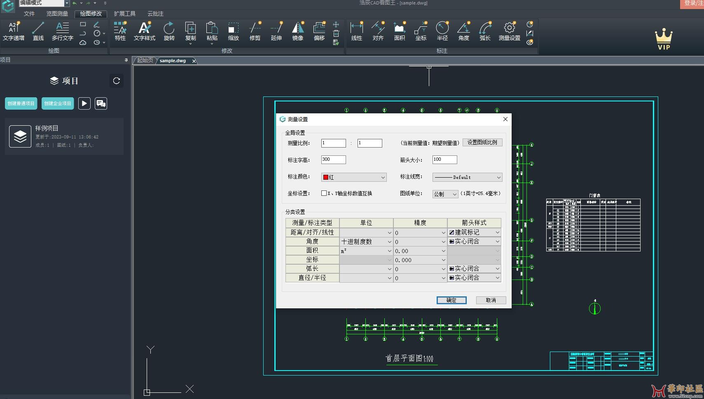Click the refresh icon in the 项目 panel
The image size is (704, 399).
[x=116, y=81]
